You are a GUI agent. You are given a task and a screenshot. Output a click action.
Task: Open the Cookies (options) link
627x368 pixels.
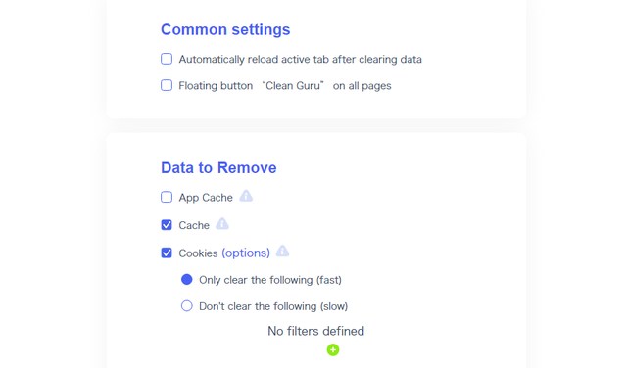point(246,253)
